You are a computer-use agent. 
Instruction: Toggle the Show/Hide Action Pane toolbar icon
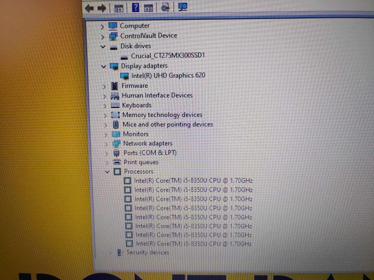point(149,8)
